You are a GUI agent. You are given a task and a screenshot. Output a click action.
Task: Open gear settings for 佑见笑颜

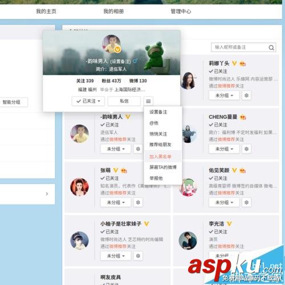point(246,202)
